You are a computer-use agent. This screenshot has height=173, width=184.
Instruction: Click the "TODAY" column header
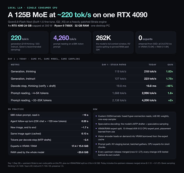(152, 65)
